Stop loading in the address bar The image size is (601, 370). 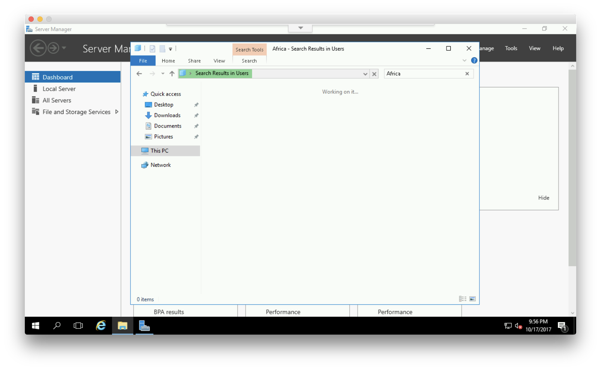pyautogui.click(x=374, y=74)
